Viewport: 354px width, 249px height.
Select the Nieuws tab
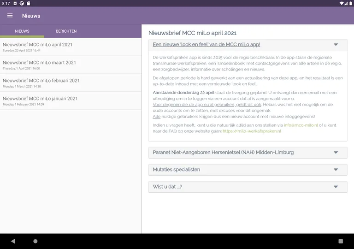[x=22, y=31]
